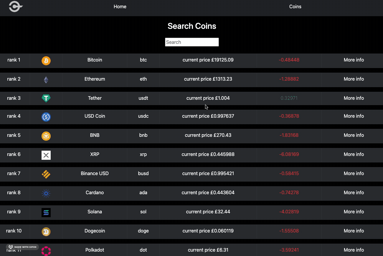
Task: Click the Search Coins heading
Action: tap(192, 26)
